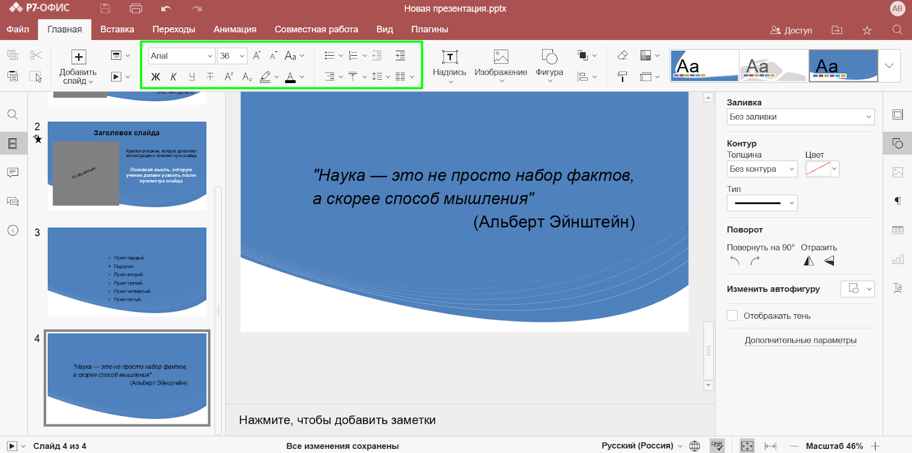Open the 'Доступ' sharing button

click(791, 30)
